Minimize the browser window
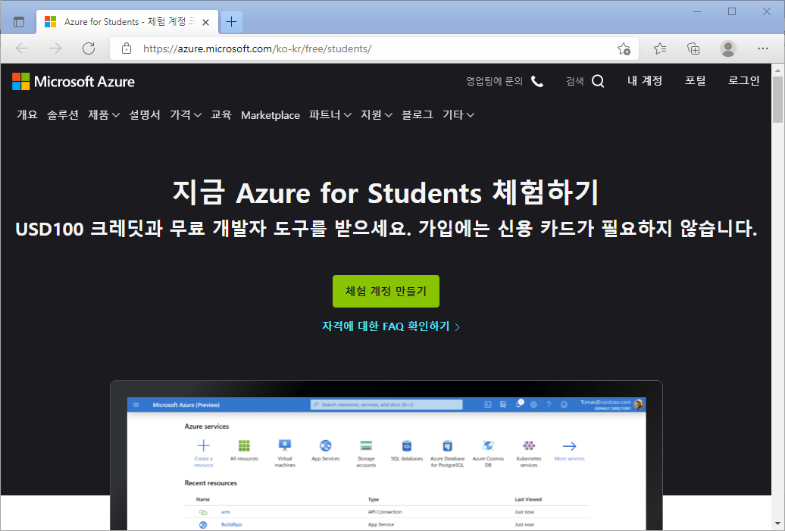This screenshot has width=785, height=531. click(x=697, y=11)
